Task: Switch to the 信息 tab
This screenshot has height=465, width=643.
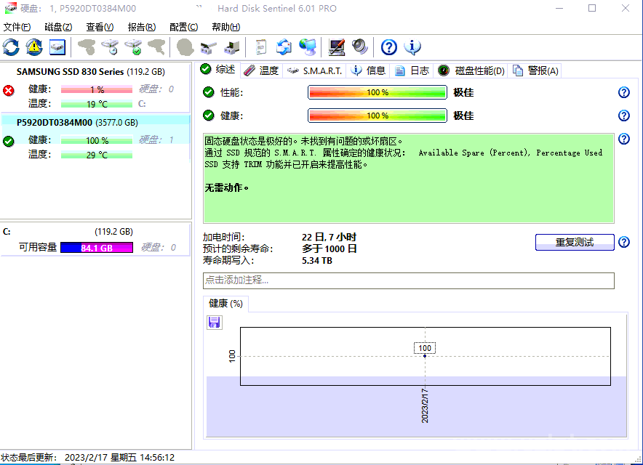Action: click(368, 71)
